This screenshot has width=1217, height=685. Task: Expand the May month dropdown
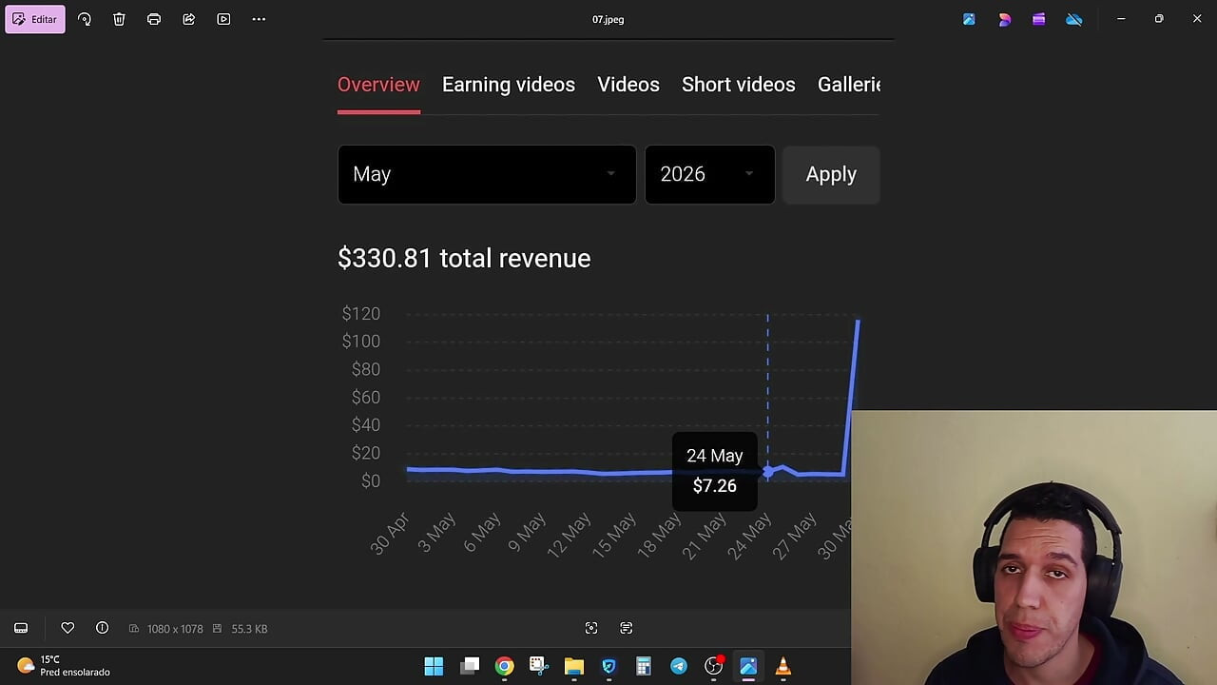(x=487, y=174)
